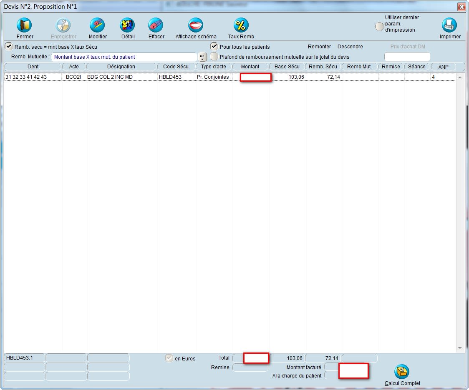Open the Détail toolbar icon
Image resolution: width=469 pixels, height=390 pixels.
coord(128,25)
